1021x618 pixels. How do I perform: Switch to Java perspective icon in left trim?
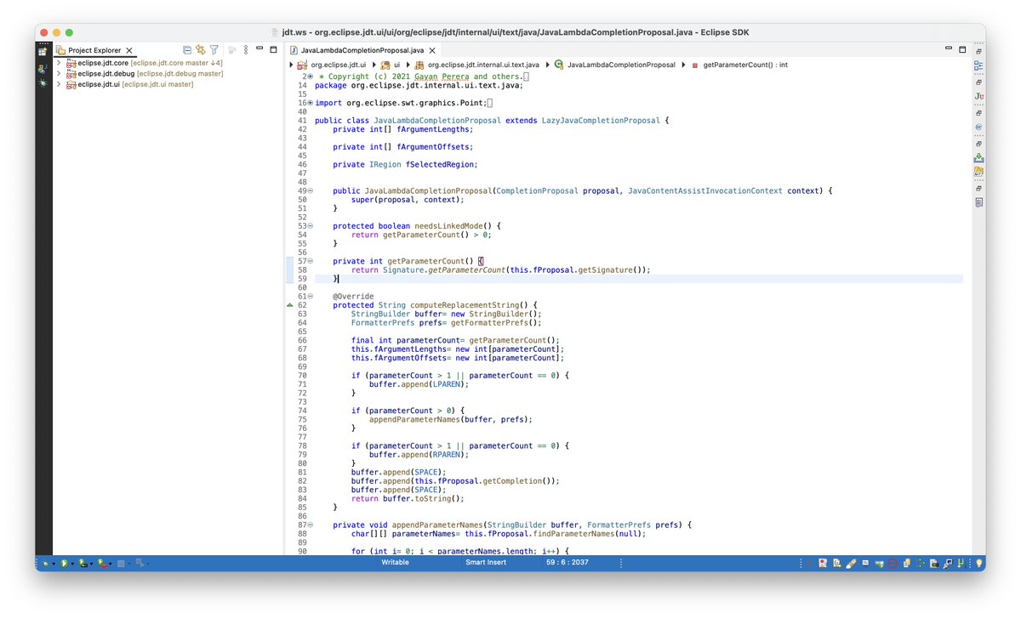[x=43, y=68]
